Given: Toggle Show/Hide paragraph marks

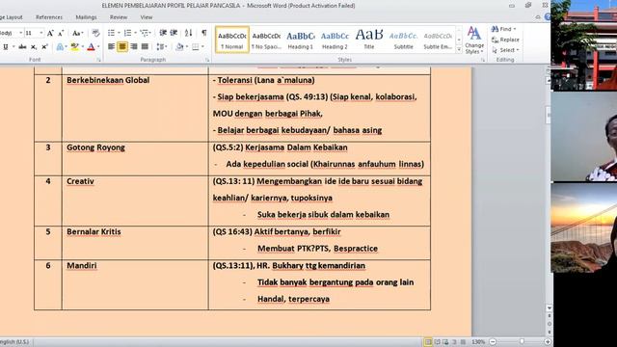Looking at the screenshot, I should (203, 33).
